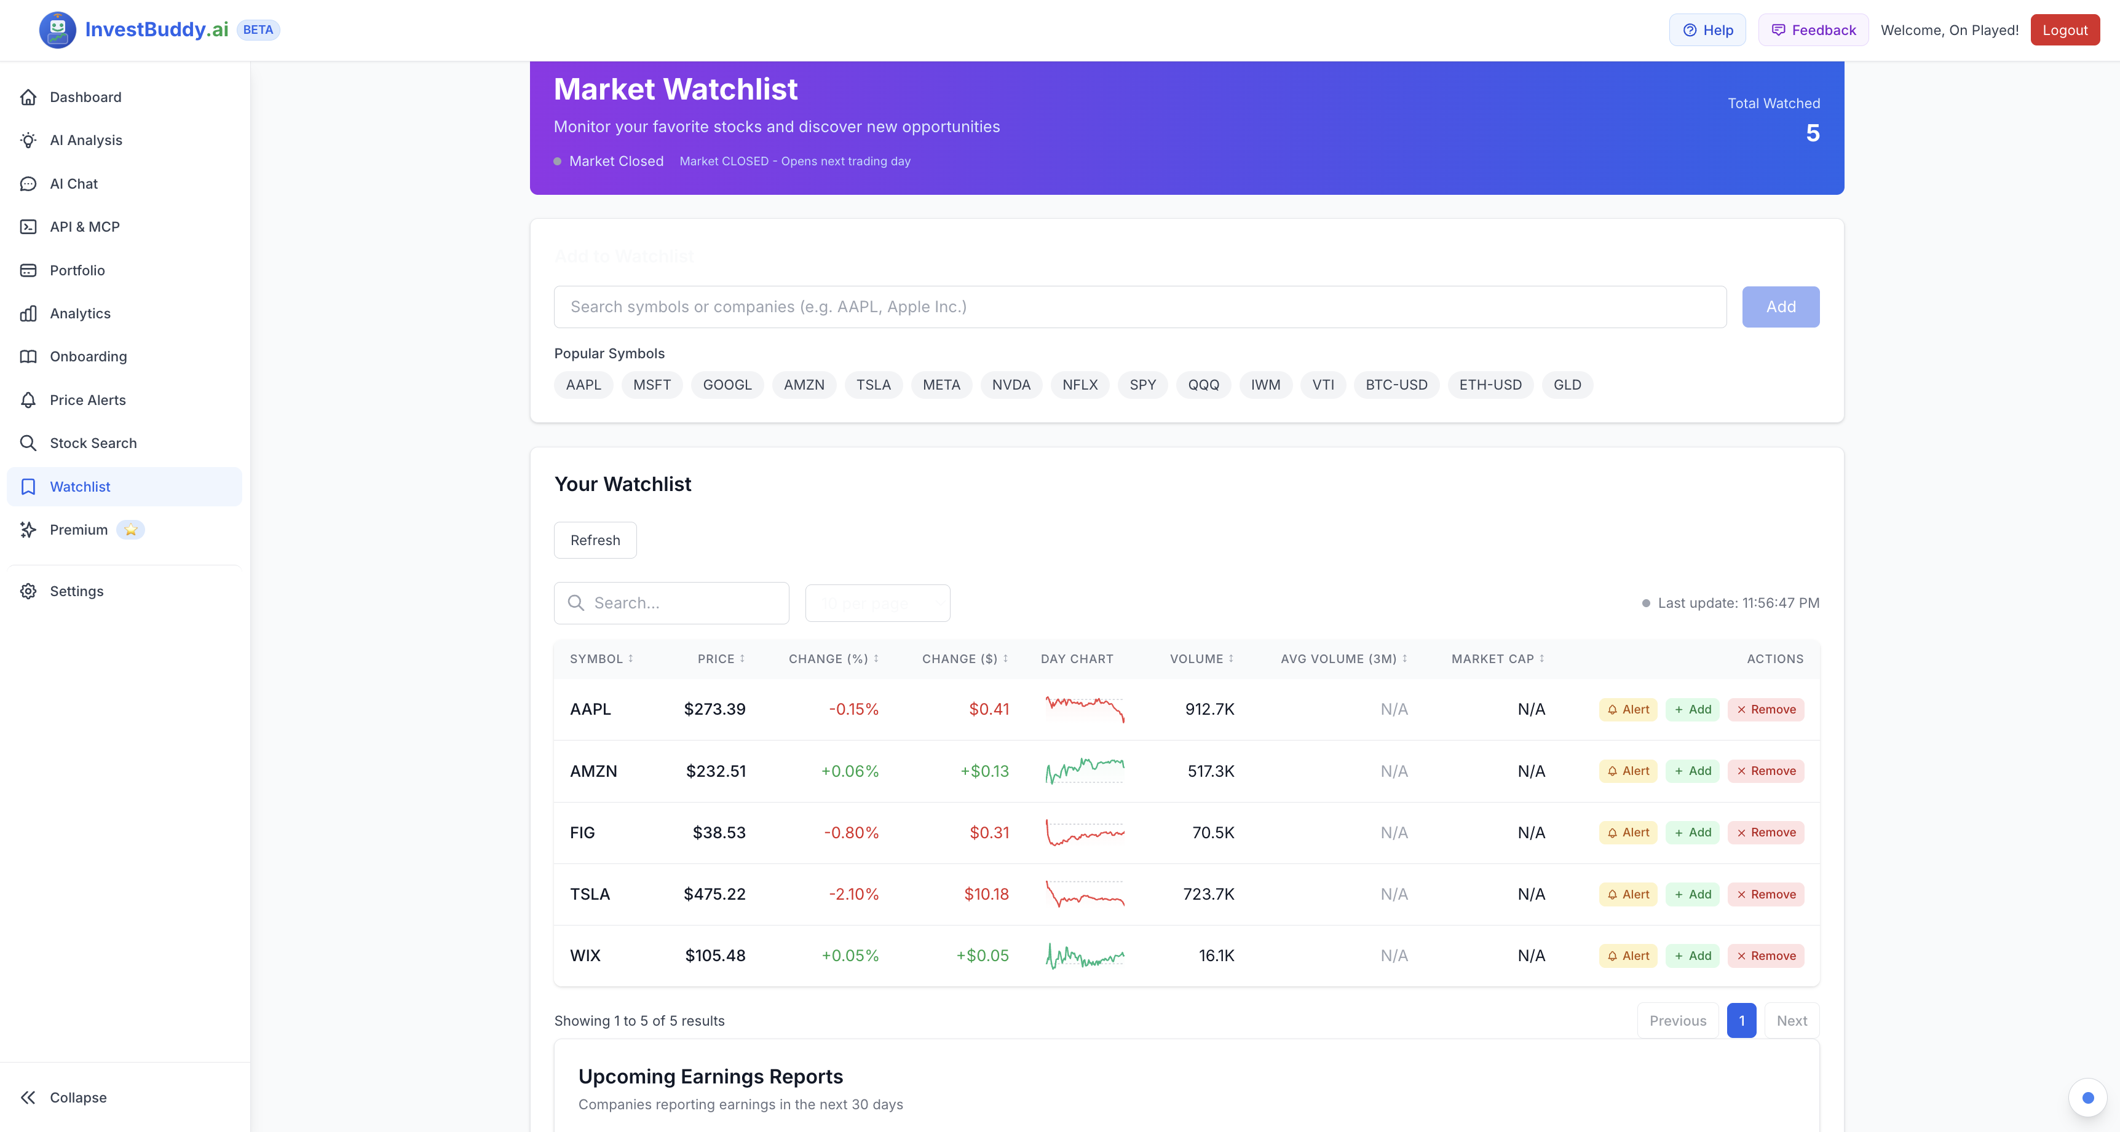This screenshot has width=2120, height=1132.
Task: Sort table by Price column
Action: point(721,659)
